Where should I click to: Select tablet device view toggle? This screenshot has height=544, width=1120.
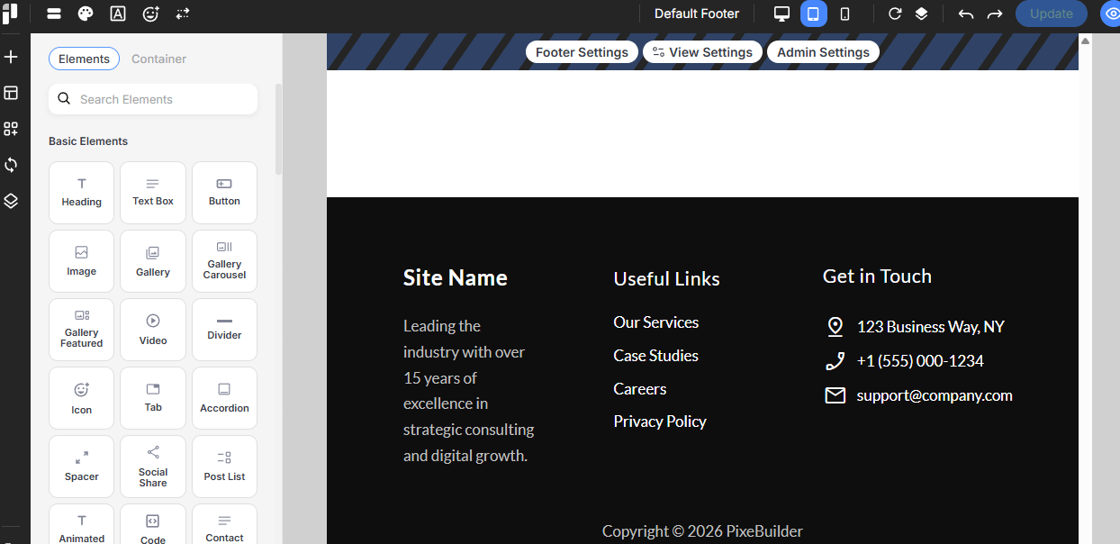coord(813,14)
